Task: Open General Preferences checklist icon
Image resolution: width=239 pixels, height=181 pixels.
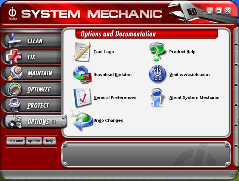Action: click(82, 97)
